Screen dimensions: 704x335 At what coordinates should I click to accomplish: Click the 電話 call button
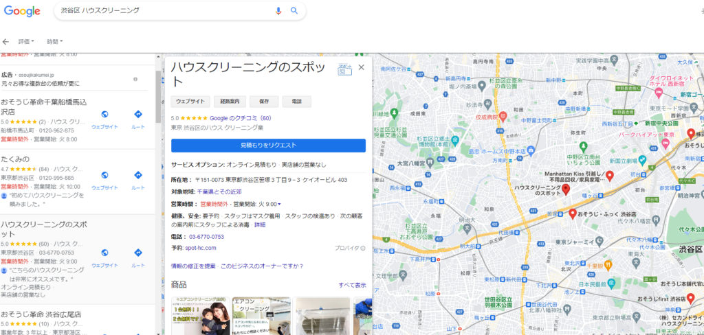pos(297,102)
